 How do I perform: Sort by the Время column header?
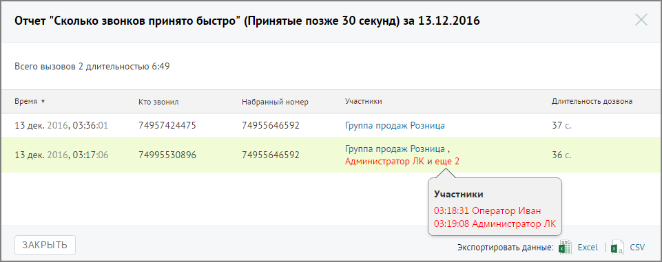tap(30, 102)
